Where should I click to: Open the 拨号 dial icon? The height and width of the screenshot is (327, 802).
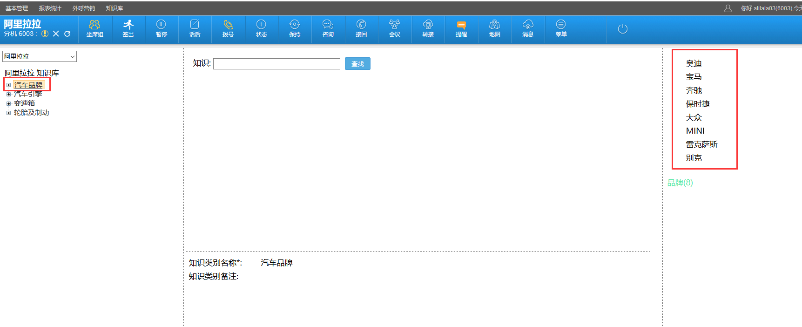(x=228, y=28)
